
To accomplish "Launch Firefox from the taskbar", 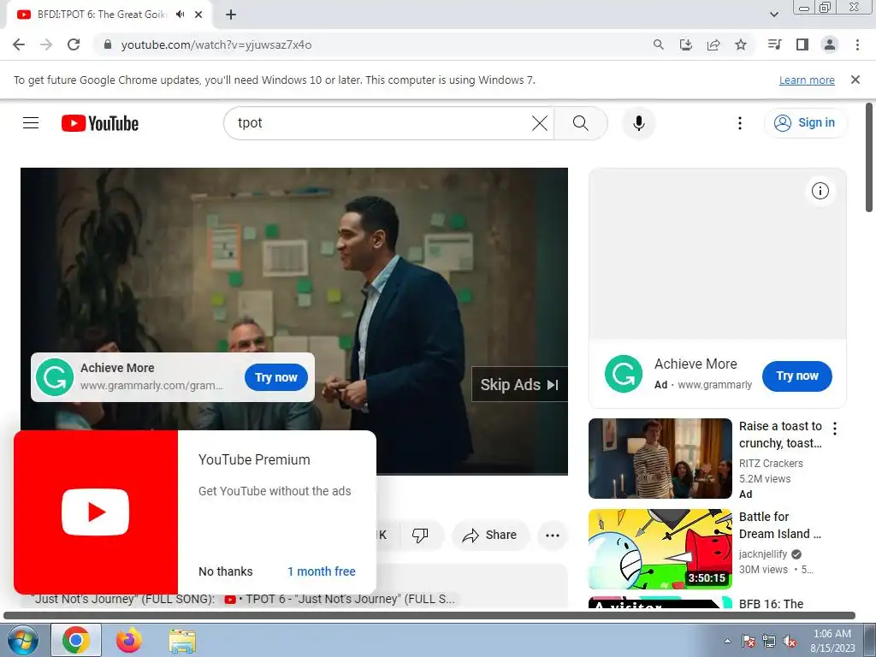I will [x=129, y=640].
